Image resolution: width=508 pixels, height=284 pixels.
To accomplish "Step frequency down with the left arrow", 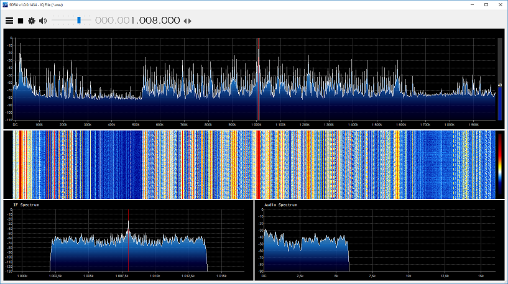I will point(185,21).
